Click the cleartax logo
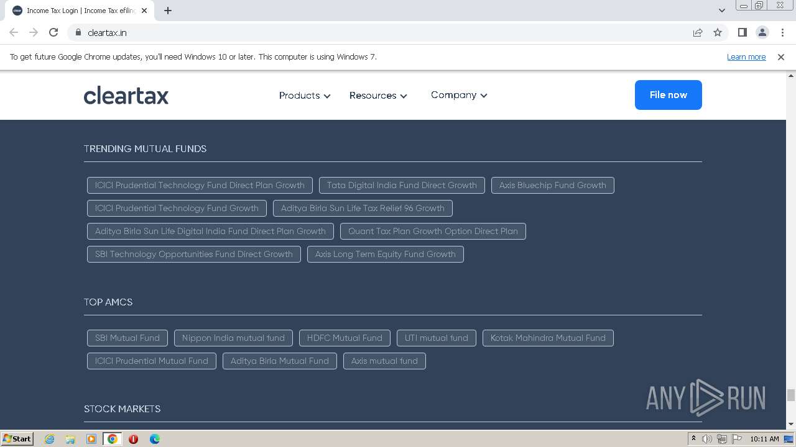 [x=126, y=96]
